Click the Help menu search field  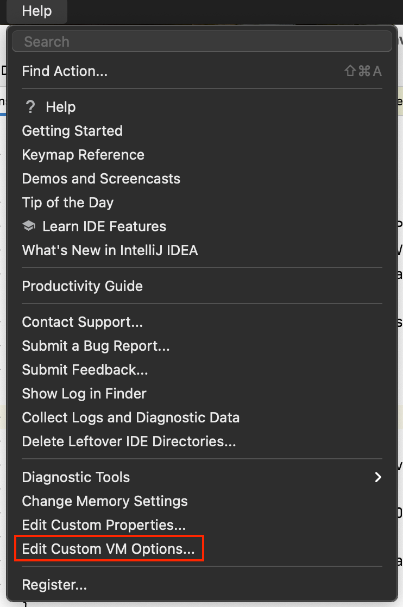click(201, 42)
